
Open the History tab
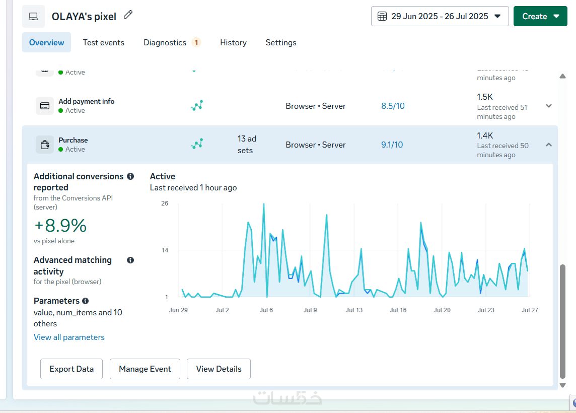coord(233,43)
